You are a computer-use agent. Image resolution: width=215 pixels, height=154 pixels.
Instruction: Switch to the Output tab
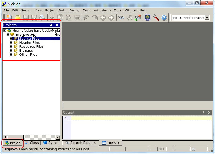(x=111, y=143)
